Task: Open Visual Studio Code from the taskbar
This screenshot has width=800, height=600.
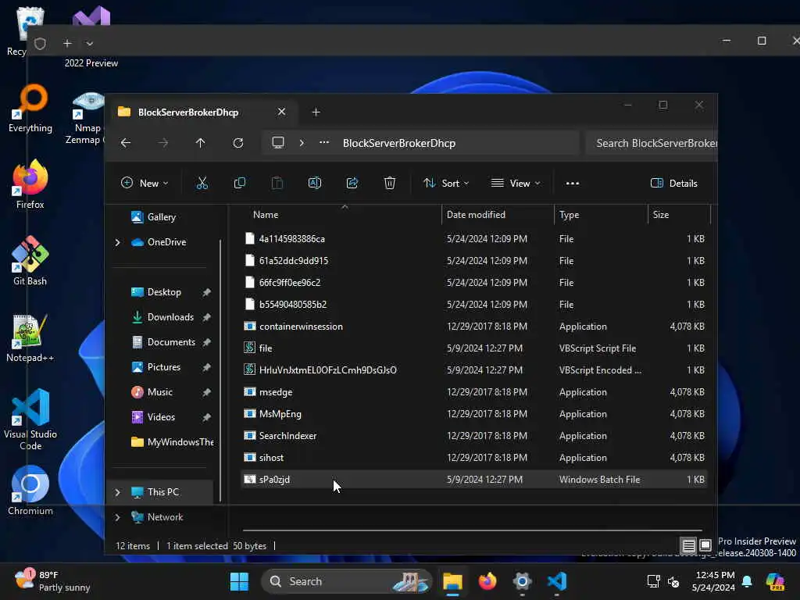Action: pyautogui.click(x=556, y=581)
